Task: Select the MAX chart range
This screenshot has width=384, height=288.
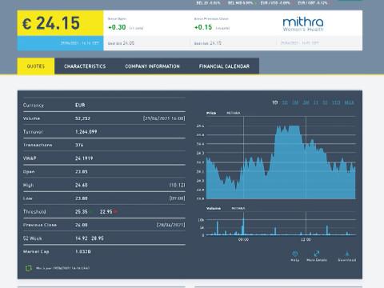Action: coord(350,102)
